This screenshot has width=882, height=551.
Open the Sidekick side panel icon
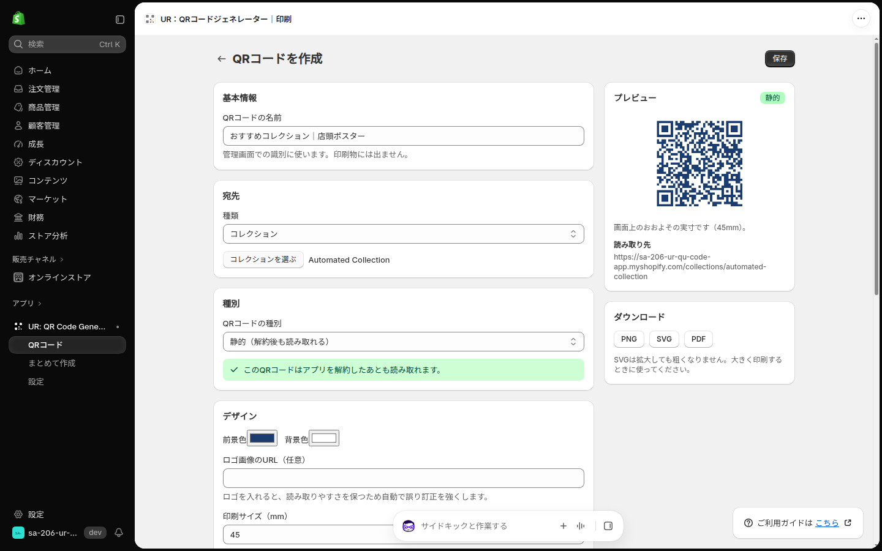(x=608, y=526)
